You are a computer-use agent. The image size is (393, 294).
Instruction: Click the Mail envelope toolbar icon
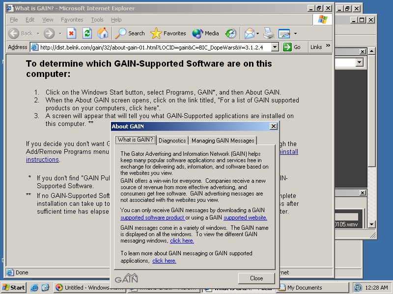(250, 33)
